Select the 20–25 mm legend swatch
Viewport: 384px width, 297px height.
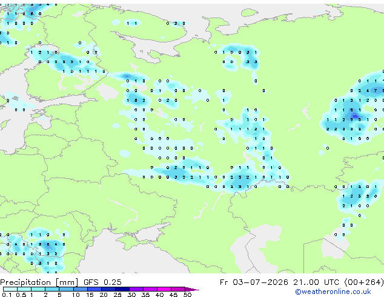(108, 289)
